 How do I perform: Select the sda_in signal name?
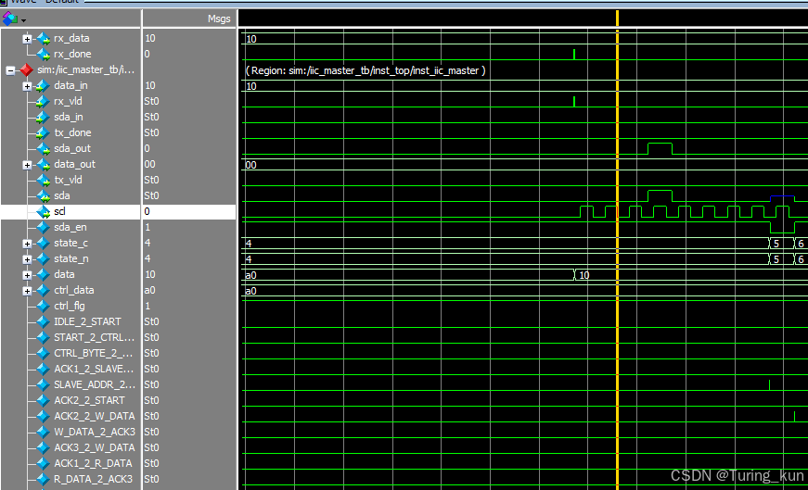[68, 118]
